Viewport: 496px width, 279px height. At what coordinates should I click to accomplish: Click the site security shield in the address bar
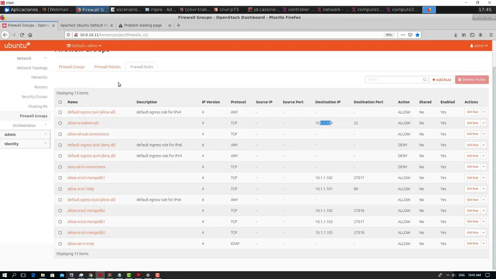point(69,35)
